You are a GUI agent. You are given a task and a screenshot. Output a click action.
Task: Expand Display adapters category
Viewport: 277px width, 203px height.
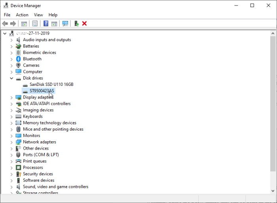(11, 97)
